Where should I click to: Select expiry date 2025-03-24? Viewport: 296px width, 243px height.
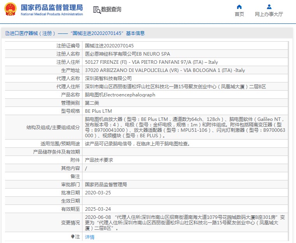coord(98,209)
